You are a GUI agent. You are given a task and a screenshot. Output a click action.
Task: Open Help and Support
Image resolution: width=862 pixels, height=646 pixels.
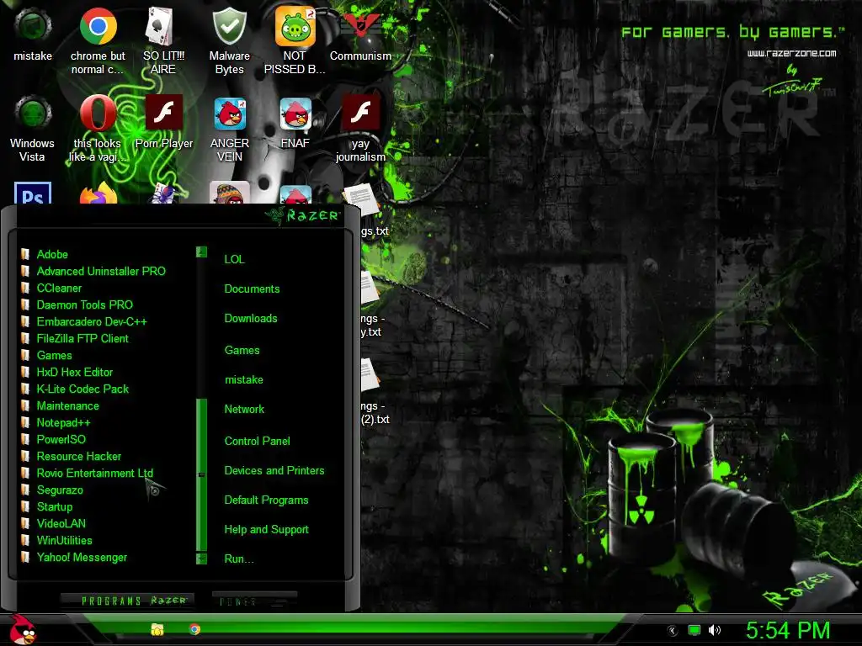click(266, 530)
